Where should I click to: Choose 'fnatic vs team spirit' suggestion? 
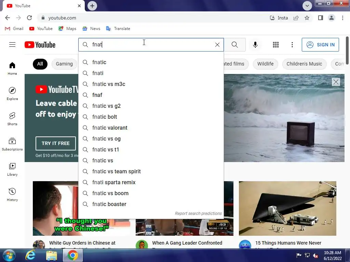coord(151,171)
